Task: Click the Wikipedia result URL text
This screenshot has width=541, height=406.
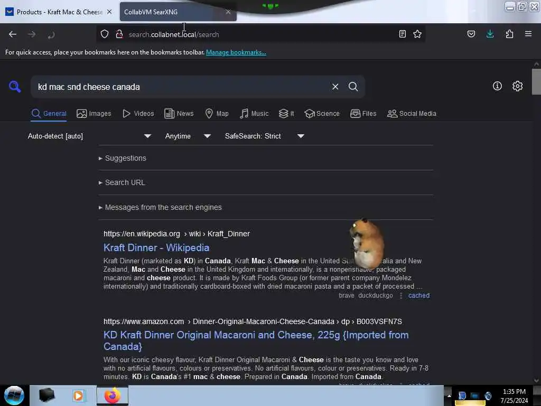Action: pyautogui.click(x=176, y=234)
